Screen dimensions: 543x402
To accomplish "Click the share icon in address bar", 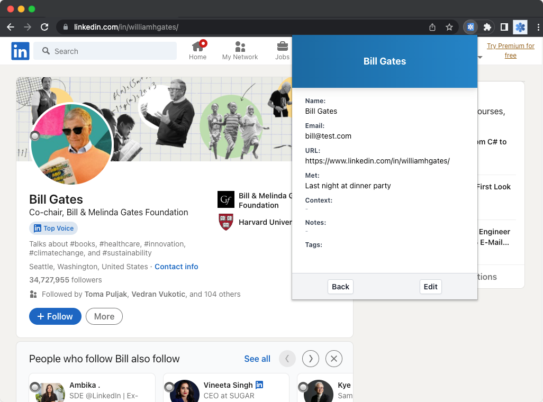I will pyautogui.click(x=432, y=27).
